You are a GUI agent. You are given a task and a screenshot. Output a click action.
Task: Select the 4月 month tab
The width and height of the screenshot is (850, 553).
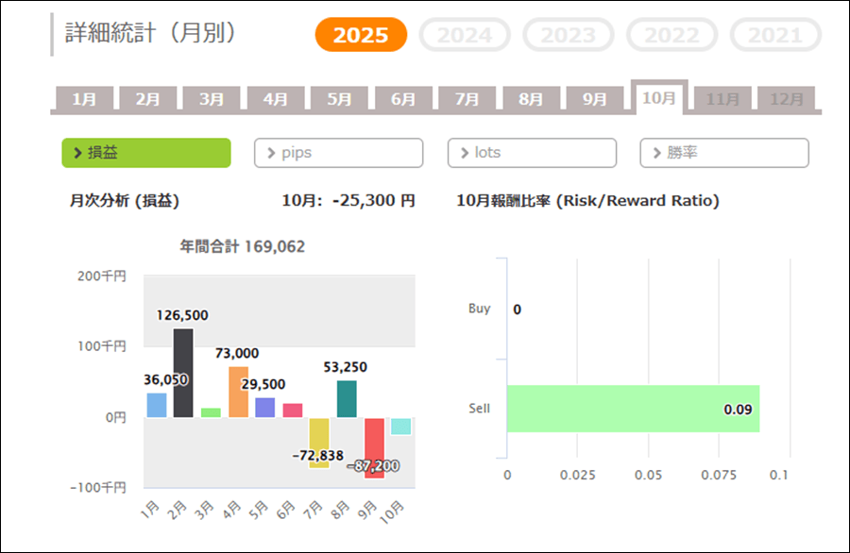275,99
